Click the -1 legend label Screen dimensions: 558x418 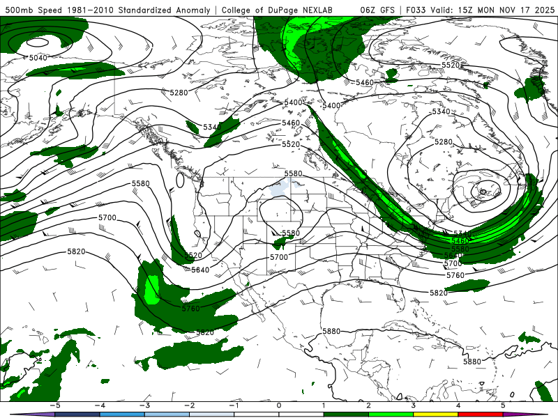click(x=234, y=405)
